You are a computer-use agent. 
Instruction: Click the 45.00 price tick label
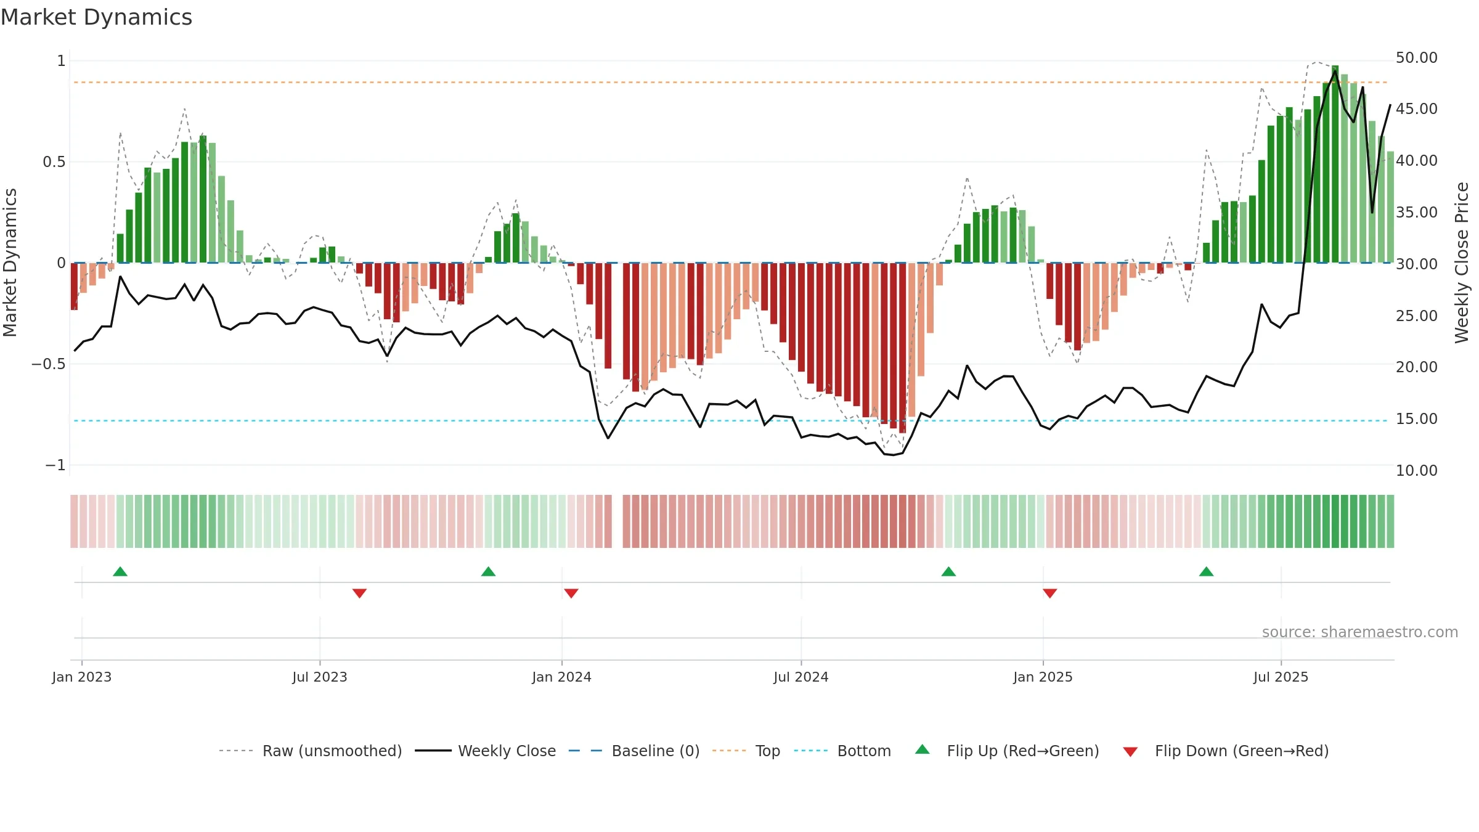point(1417,109)
